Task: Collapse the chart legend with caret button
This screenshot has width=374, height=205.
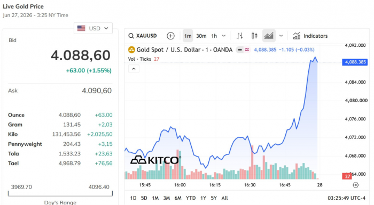Action: coord(134,69)
